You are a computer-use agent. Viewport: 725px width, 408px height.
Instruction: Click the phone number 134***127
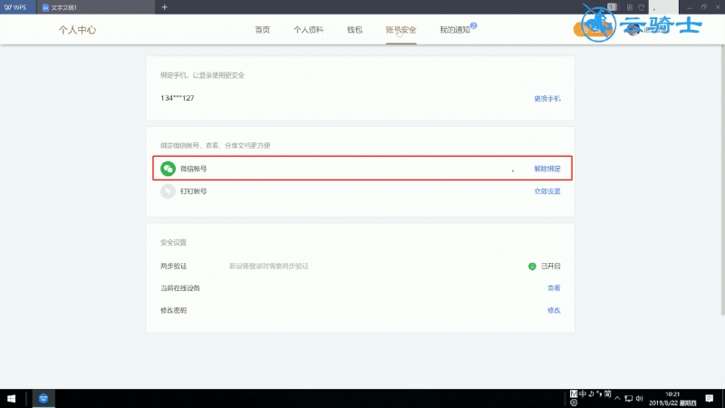[177, 98]
